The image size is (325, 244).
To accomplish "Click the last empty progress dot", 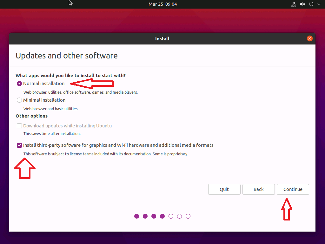I will (x=188, y=216).
